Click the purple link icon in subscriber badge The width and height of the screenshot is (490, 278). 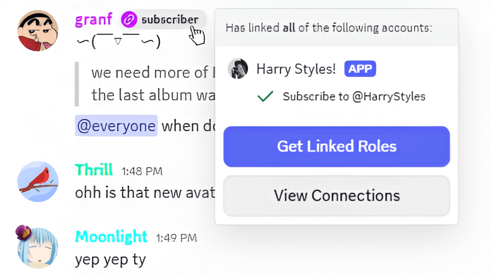click(129, 20)
